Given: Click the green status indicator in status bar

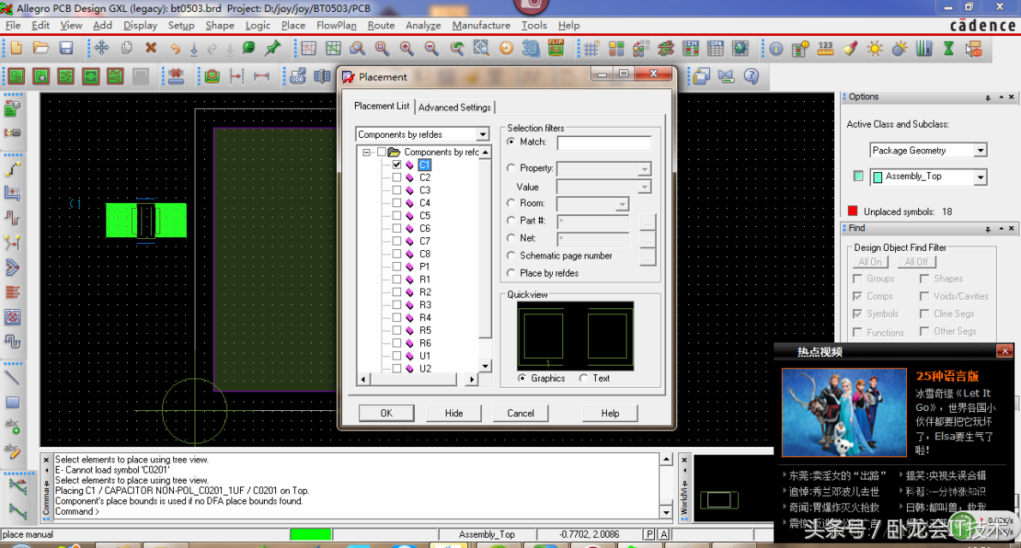Looking at the screenshot, I should pyautogui.click(x=310, y=534).
